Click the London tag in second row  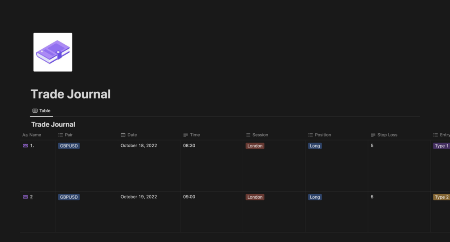[255, 197]
